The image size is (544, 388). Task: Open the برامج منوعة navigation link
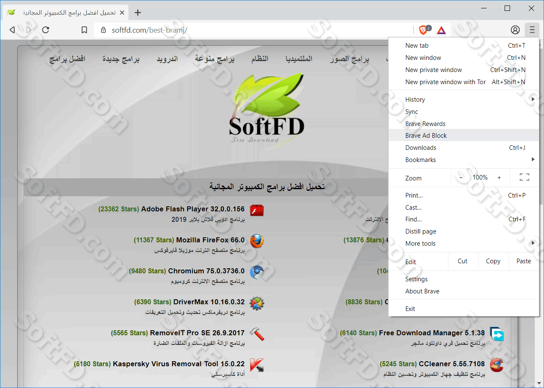coord(214,59)
